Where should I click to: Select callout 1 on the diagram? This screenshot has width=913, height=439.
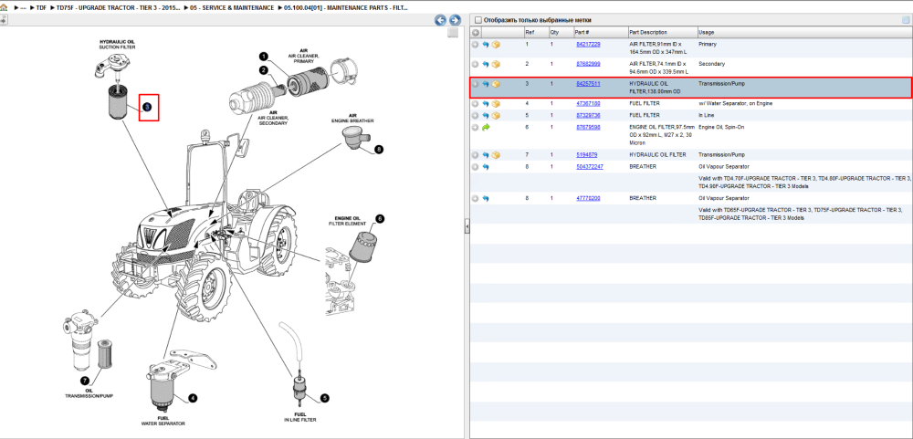pos(263,57)
